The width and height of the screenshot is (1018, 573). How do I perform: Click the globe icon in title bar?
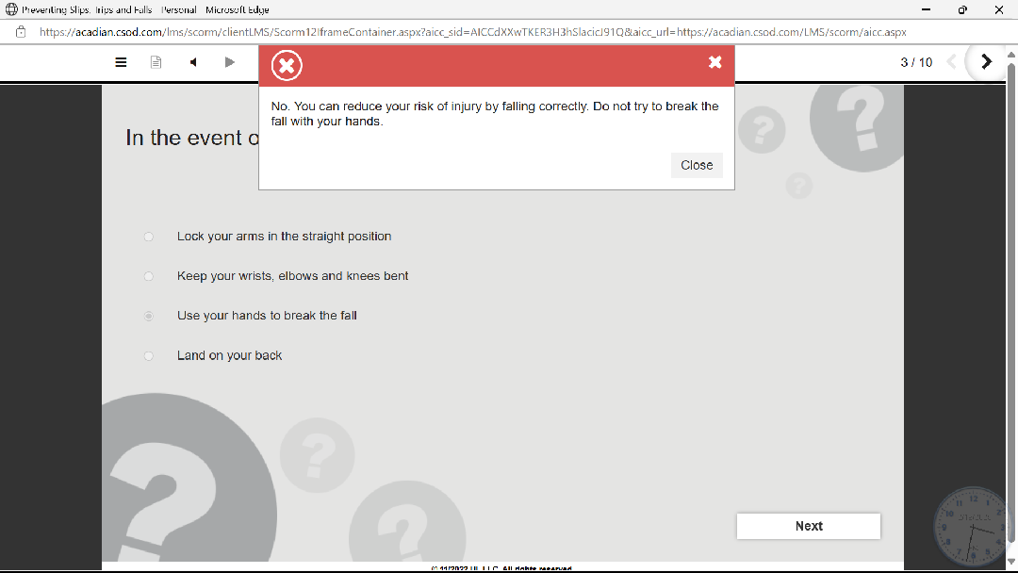(x=11, y=9)
